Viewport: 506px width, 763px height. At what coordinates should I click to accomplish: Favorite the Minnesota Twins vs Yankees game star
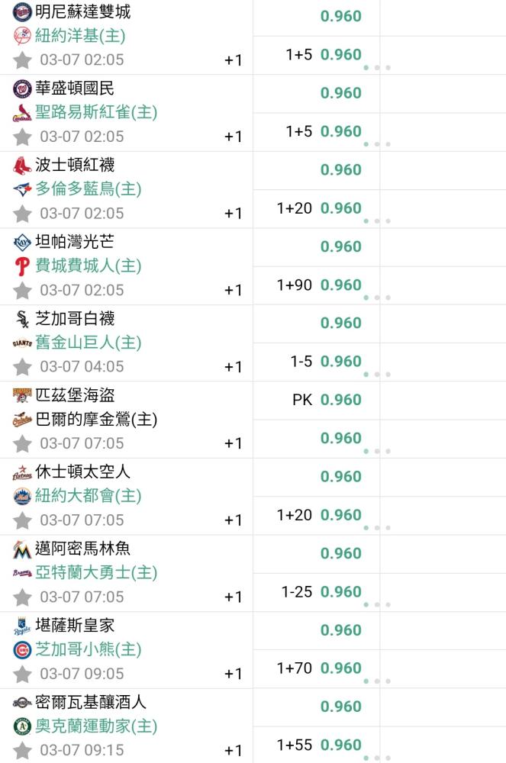click(22, 61)
